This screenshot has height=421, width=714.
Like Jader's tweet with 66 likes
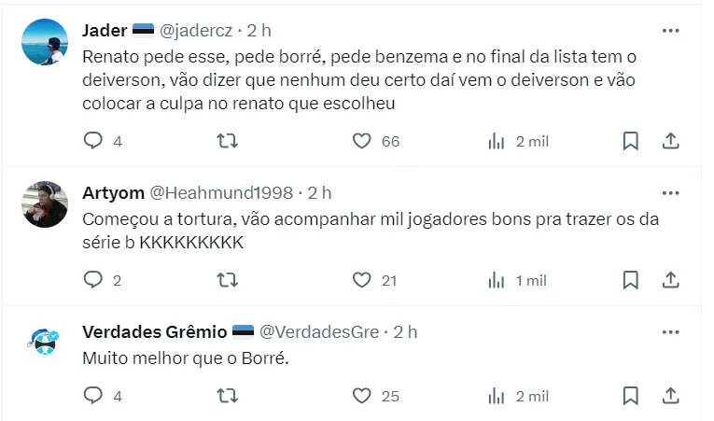click(x=362, y=141)
